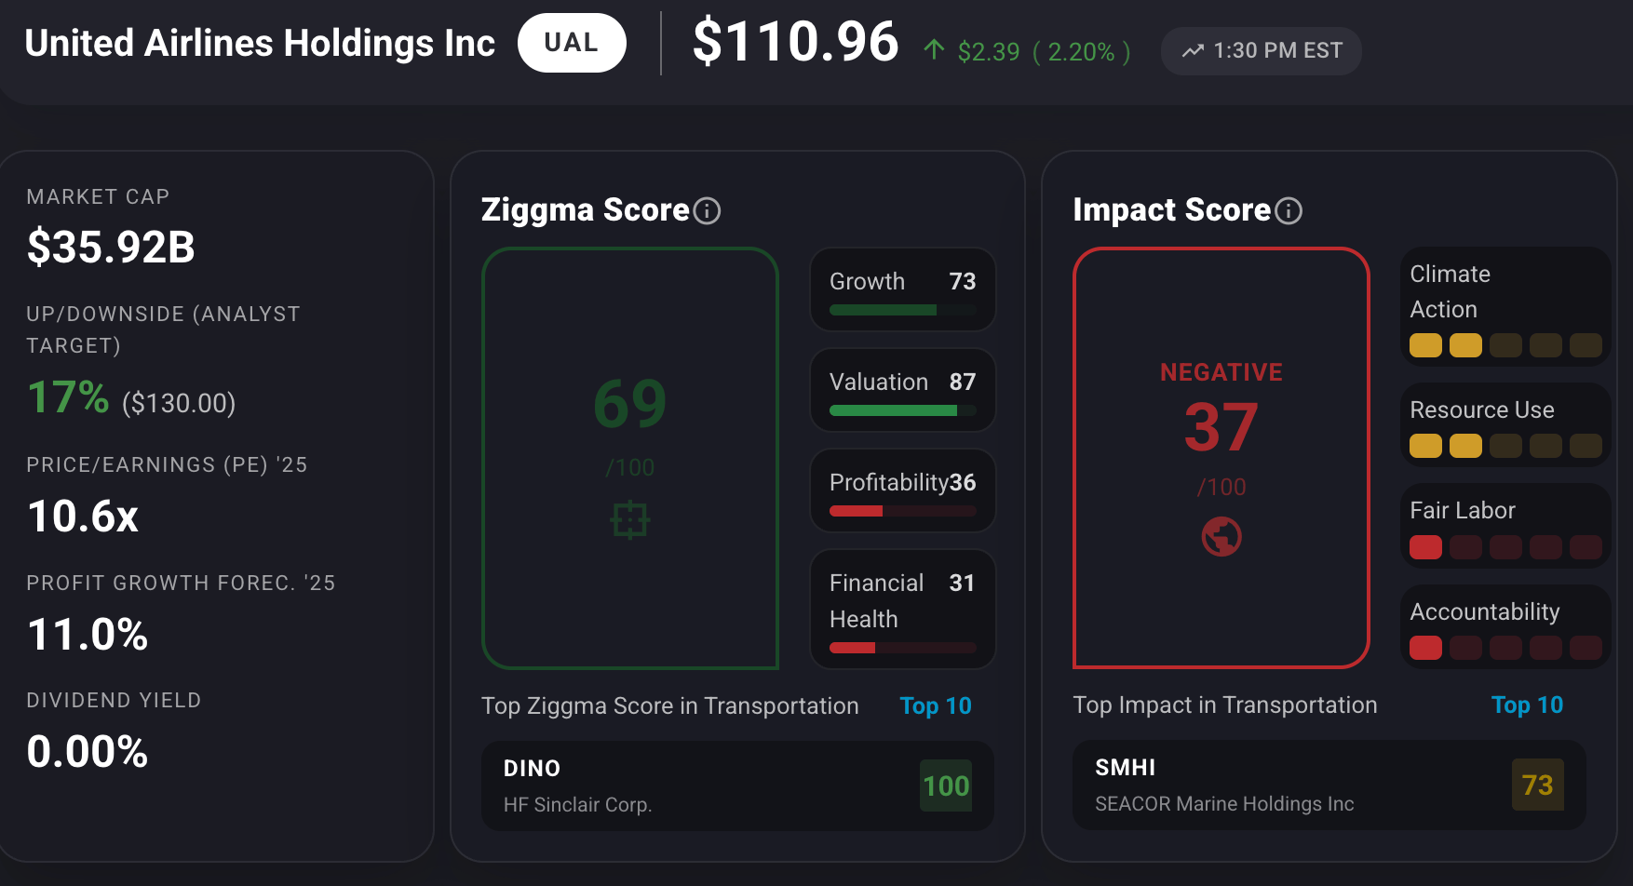Click the DIVIDEND YIELD label
The image size is (1633, 886).
(114, 700)
